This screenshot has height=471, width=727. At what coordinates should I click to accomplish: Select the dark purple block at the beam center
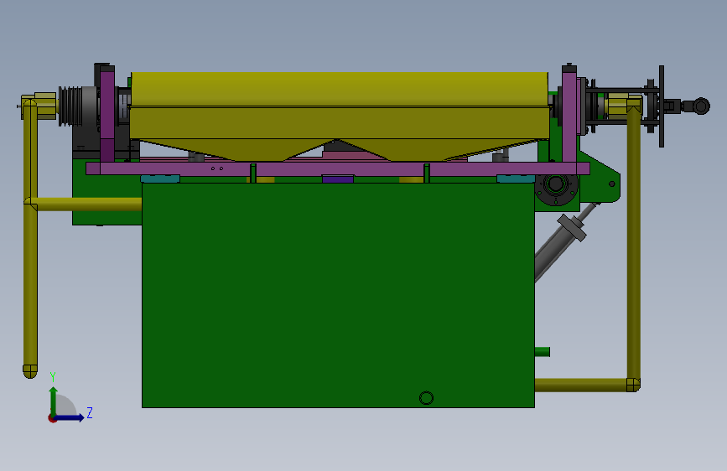338,179
